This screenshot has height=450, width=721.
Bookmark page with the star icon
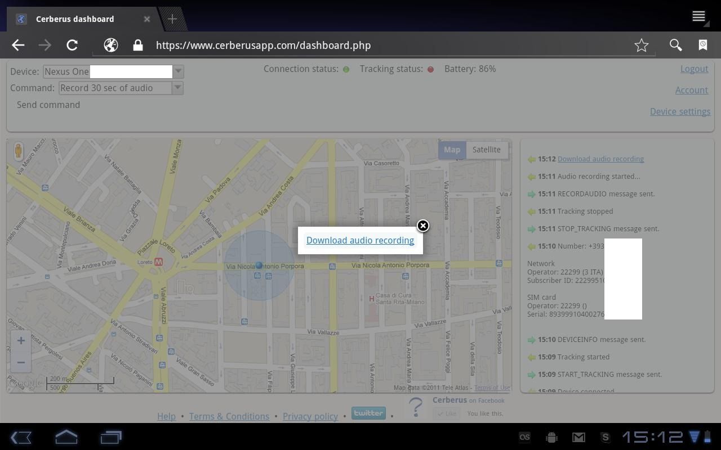point(642,46)
